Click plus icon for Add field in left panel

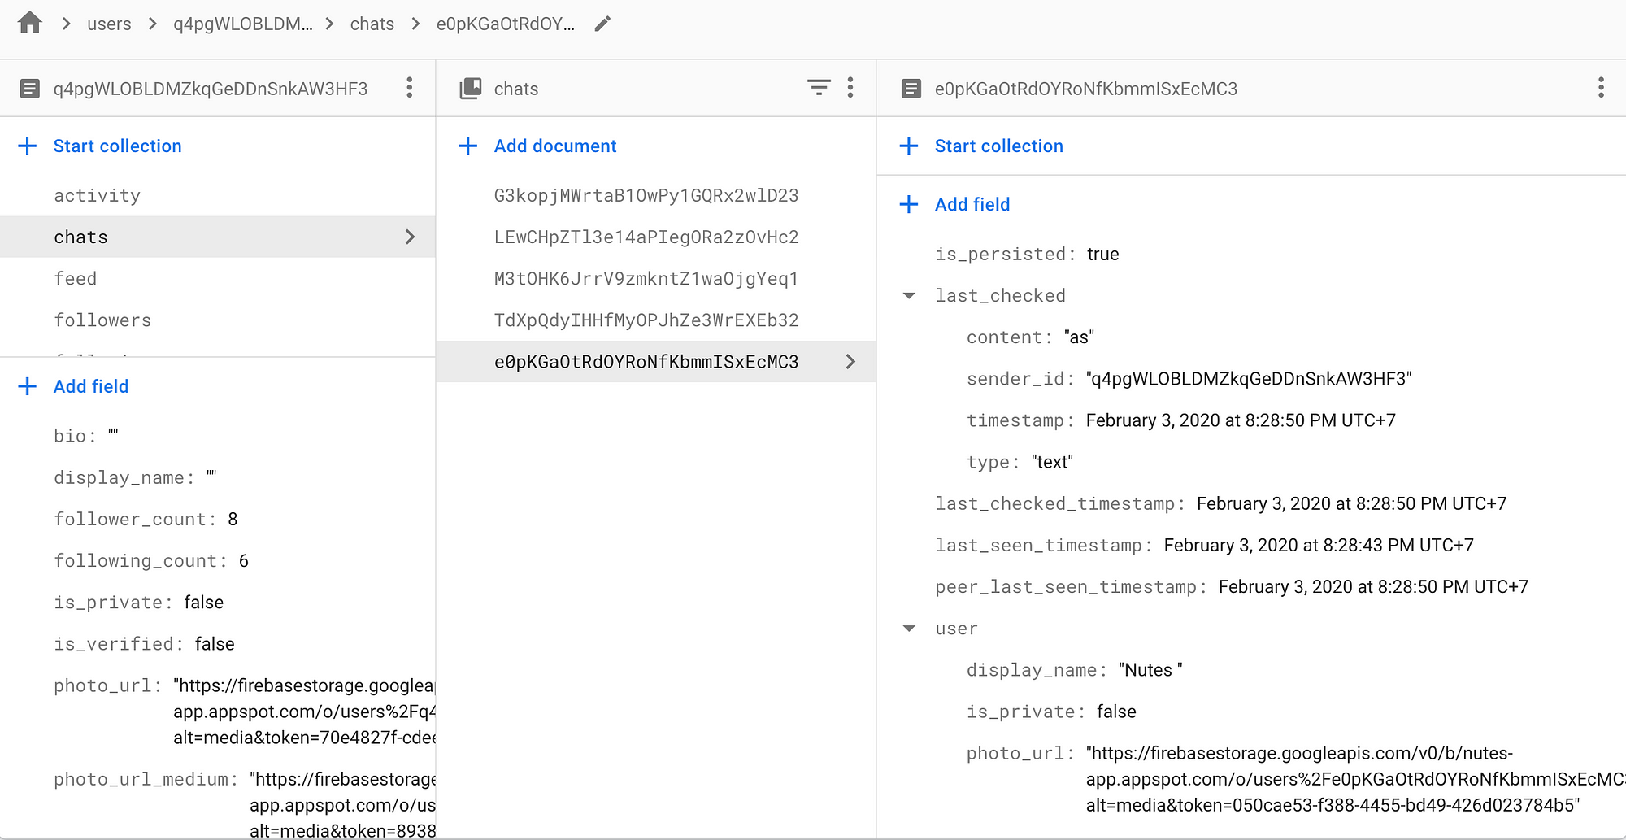28,386
